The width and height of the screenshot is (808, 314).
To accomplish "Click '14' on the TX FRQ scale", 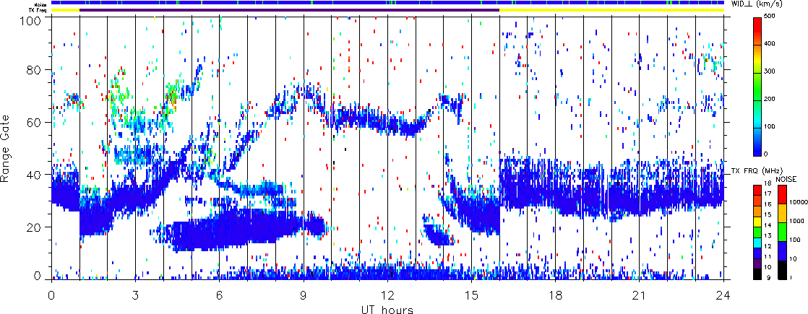I will tap(768, 225).
